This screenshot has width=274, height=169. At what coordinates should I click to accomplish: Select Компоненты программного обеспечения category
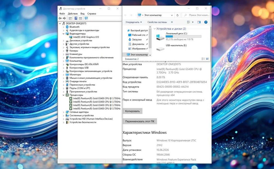pyautogui.click(x=92, y=57)
